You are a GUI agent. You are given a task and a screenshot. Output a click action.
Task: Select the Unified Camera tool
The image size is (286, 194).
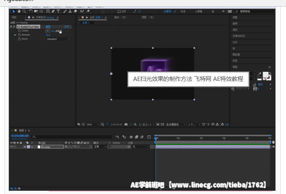36,11
